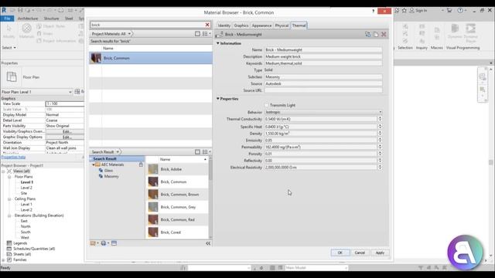Switch to the Graphics tab
This screenshot has width=495, height=278.
[x=241, y=25]
